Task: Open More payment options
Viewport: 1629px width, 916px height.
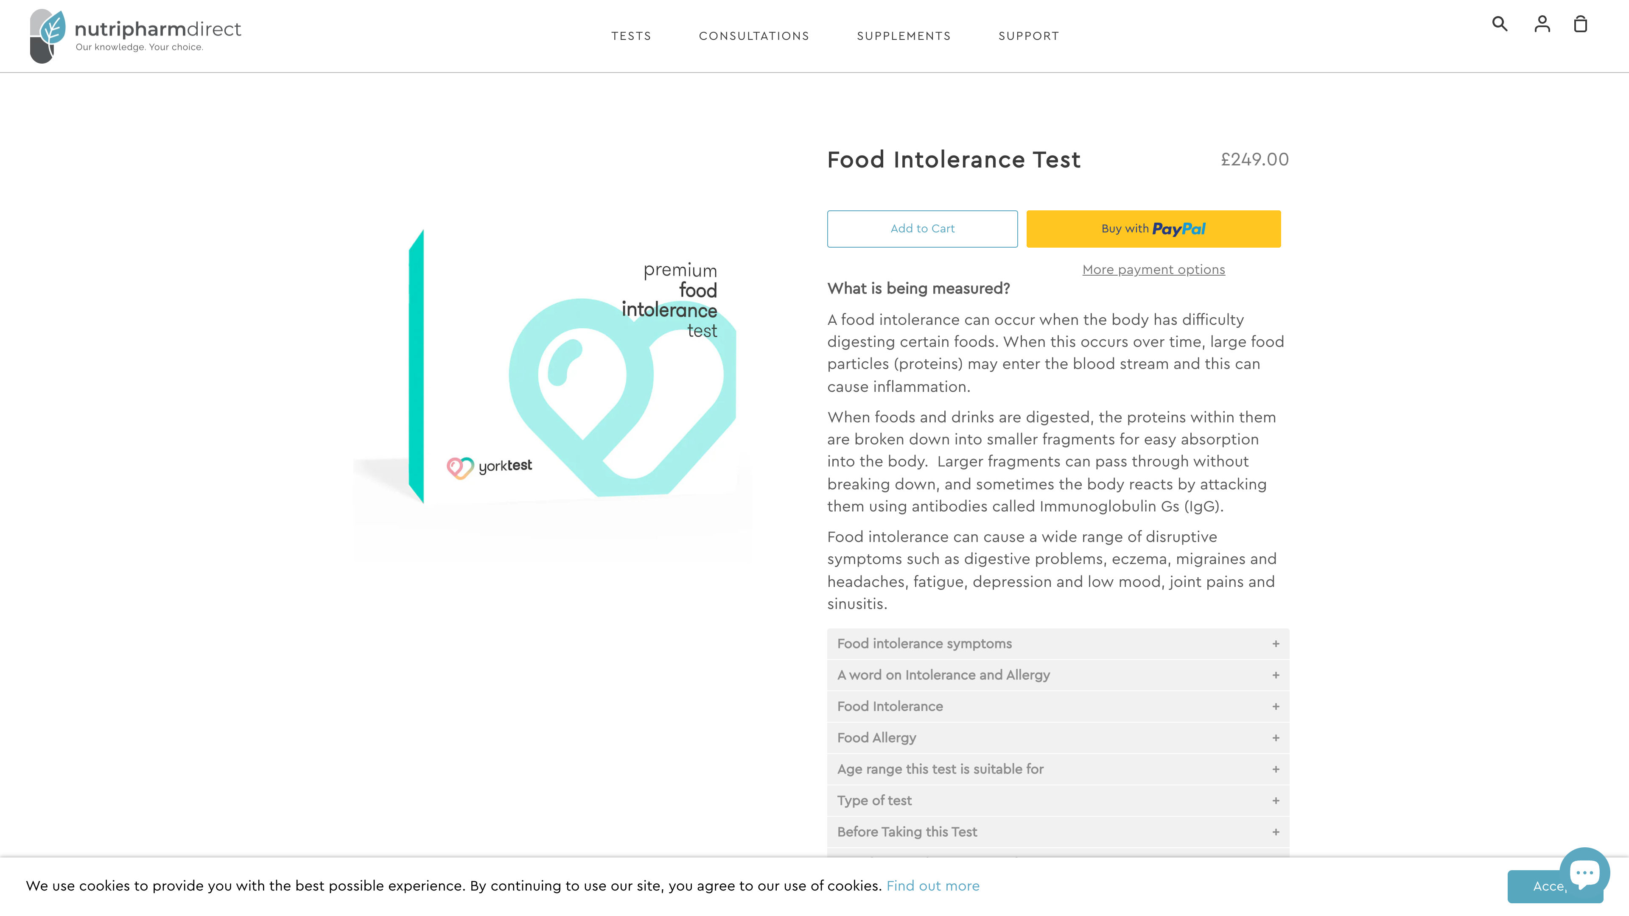Action: pos(1153,269)
